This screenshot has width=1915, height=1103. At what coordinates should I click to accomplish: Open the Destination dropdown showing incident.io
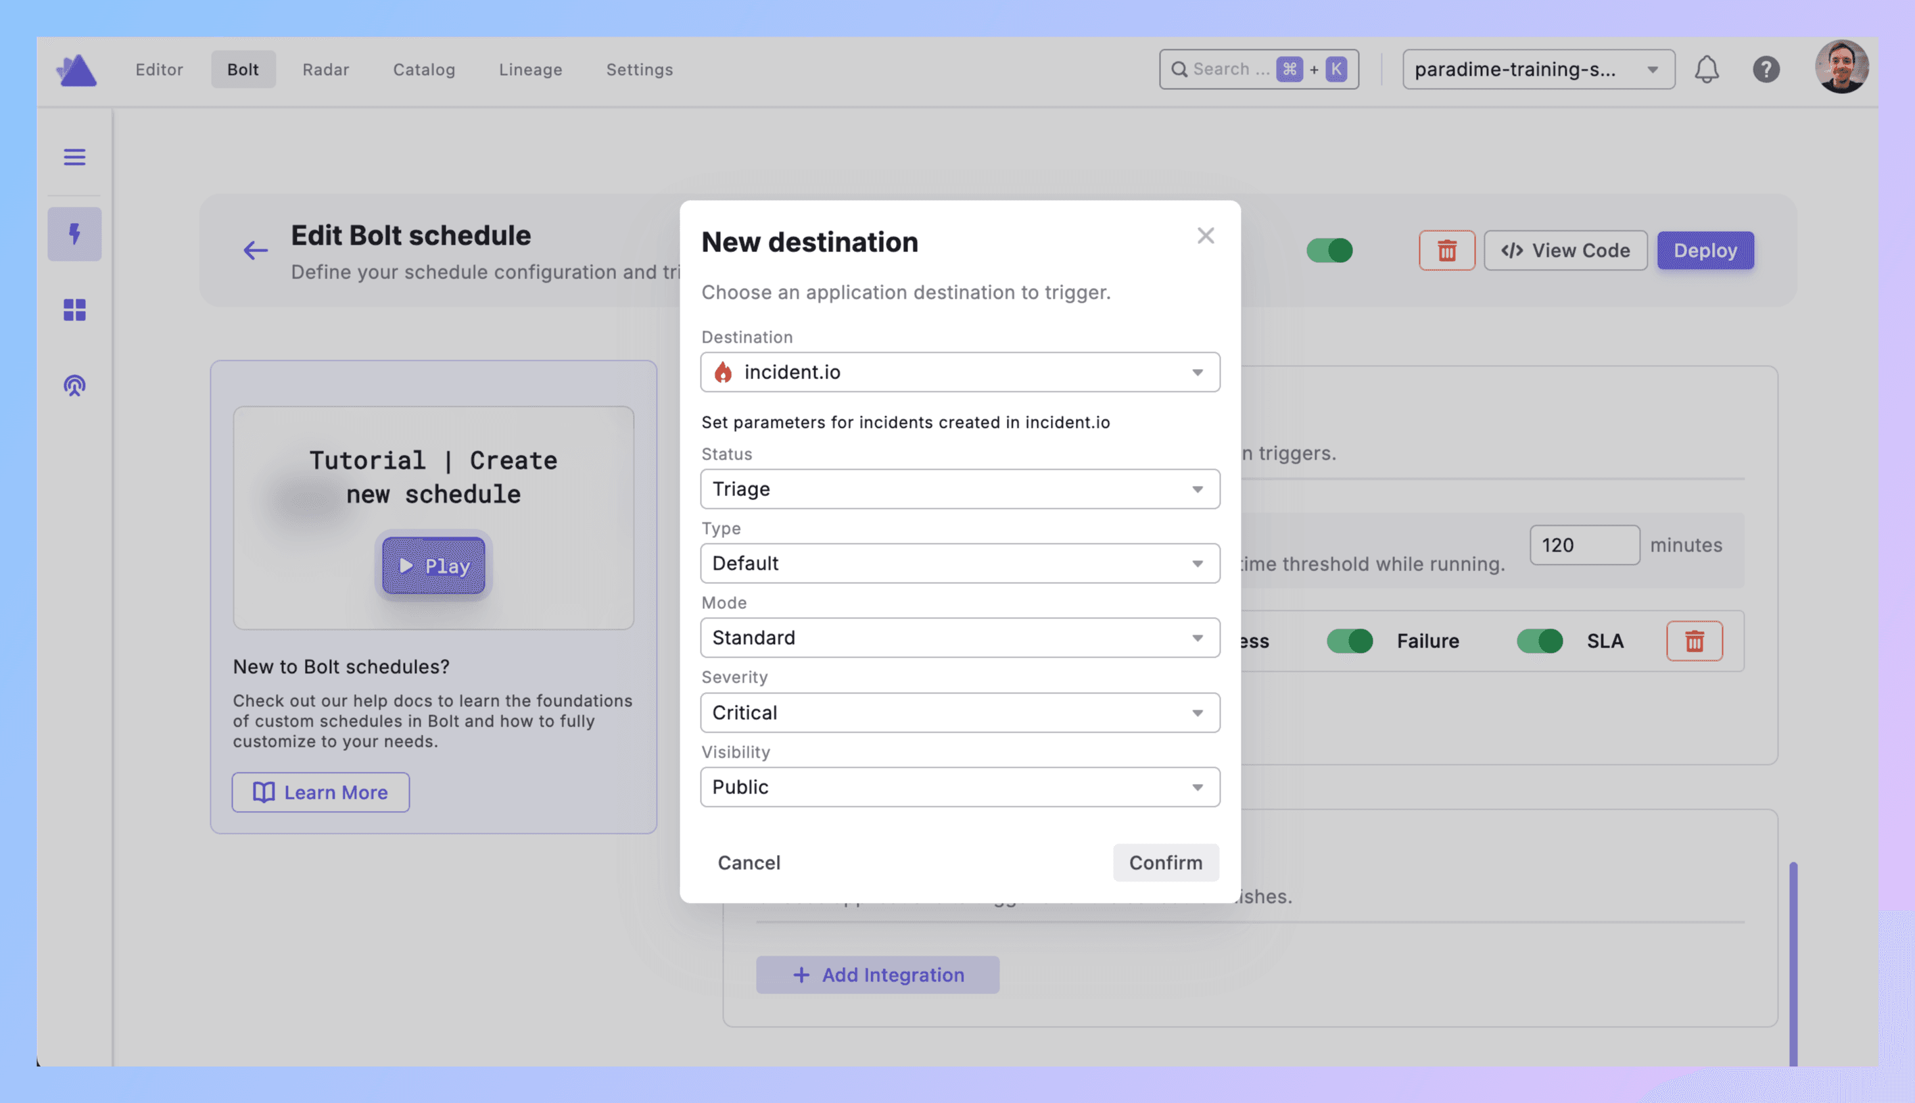click(960, 372)
